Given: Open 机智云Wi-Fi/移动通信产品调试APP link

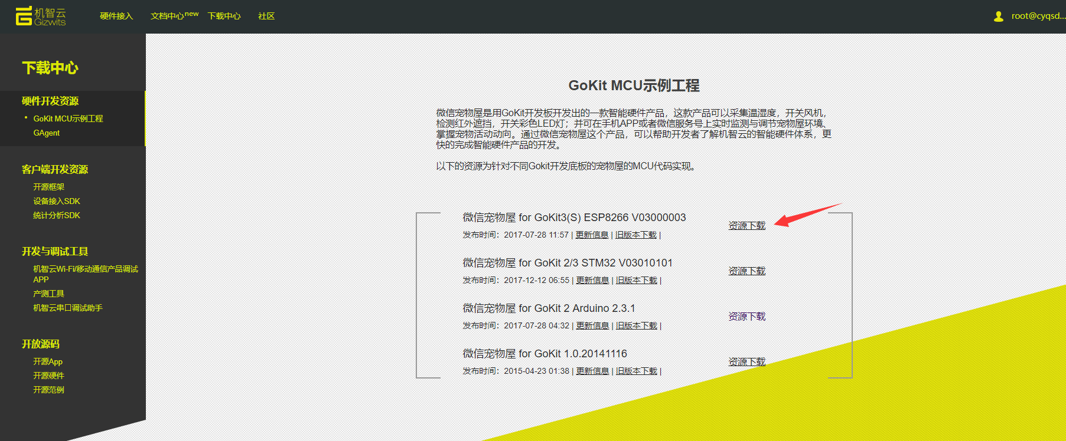Looking at the screenshot, I should click(86, 274).
